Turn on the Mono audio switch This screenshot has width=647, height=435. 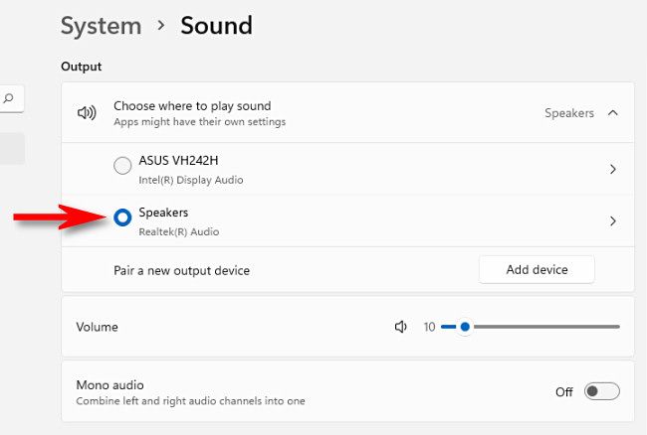pos(601,391)
